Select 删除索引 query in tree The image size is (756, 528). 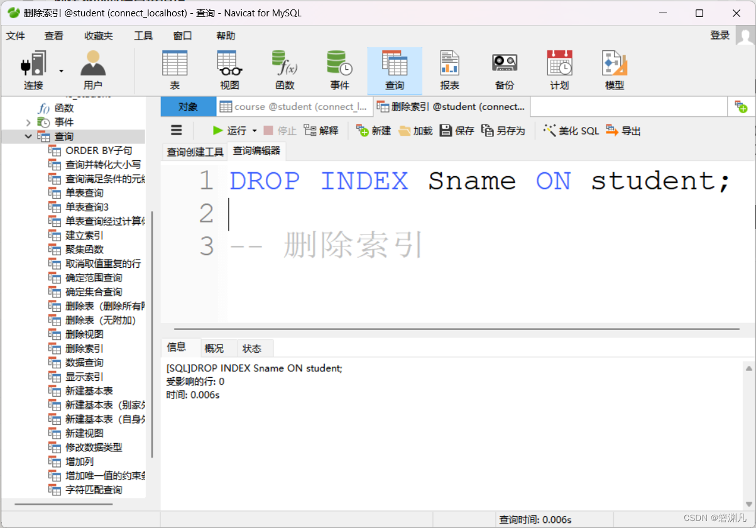(76, 348)
